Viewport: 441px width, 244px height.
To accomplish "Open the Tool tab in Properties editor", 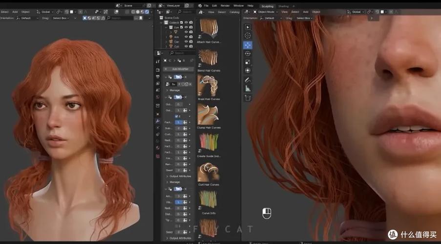I will (157, 61).
